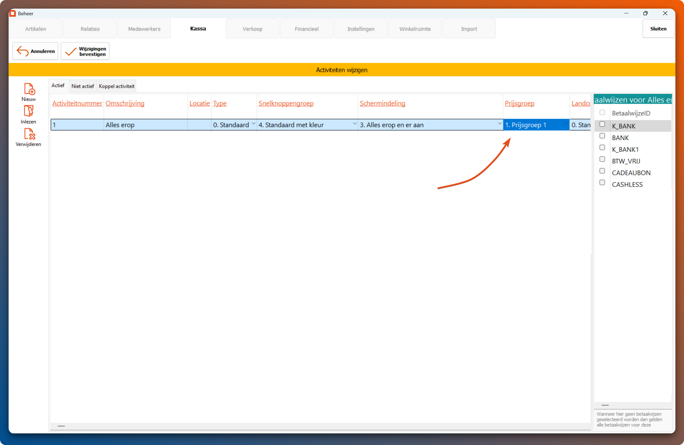Image resolution: width=684 pixels, height=445 pixels.
Task: Open the Financieel main tab
Action: click(306, 29)
